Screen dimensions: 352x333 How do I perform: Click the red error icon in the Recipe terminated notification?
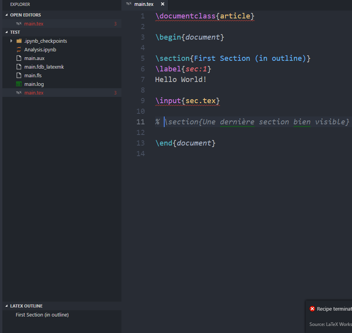tap(312, 309)
